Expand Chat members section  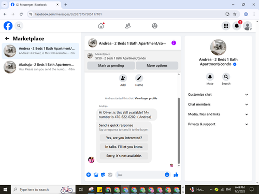[218, 105]
